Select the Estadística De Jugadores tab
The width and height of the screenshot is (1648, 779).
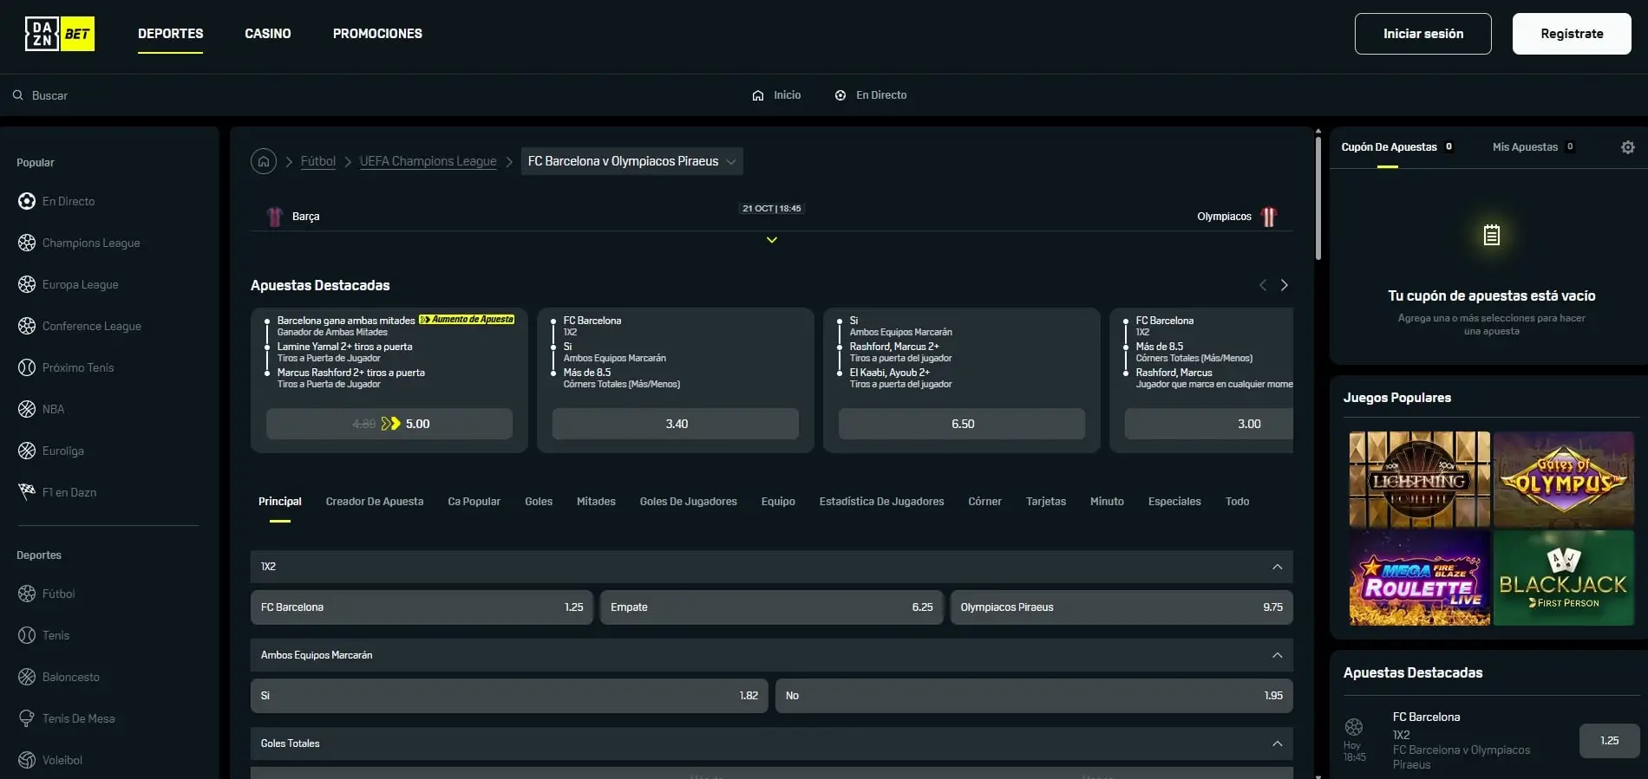pos(882,502)
